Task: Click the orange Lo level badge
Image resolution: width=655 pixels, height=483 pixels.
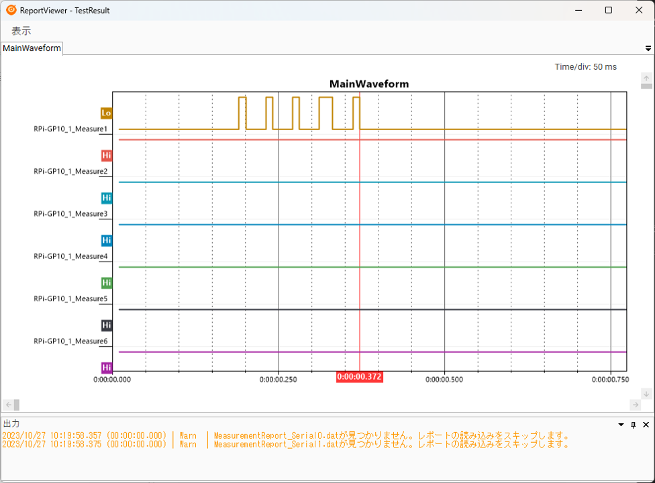Action: tap(106, 113)
